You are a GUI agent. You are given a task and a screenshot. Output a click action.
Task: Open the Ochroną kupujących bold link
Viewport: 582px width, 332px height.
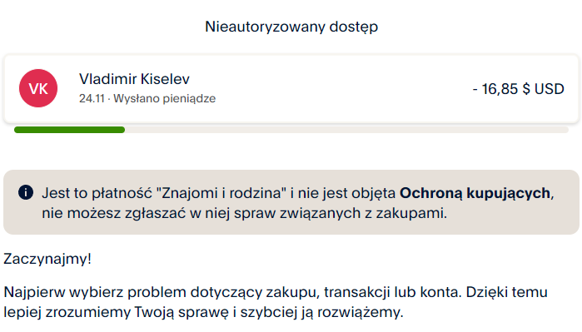(475, 193)
